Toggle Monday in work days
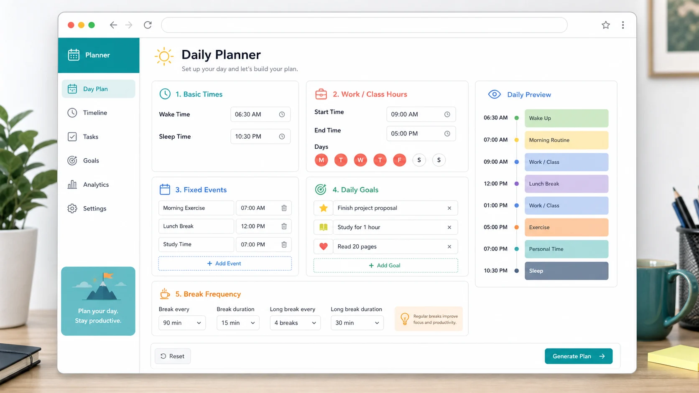699x393 pixels. [321, 160]
